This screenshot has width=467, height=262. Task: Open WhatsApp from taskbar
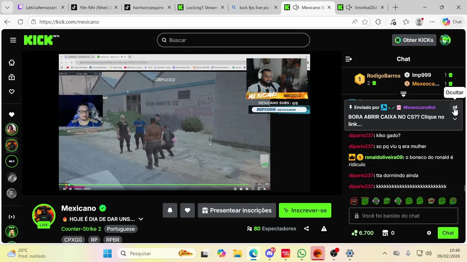[x=302, y=253]
